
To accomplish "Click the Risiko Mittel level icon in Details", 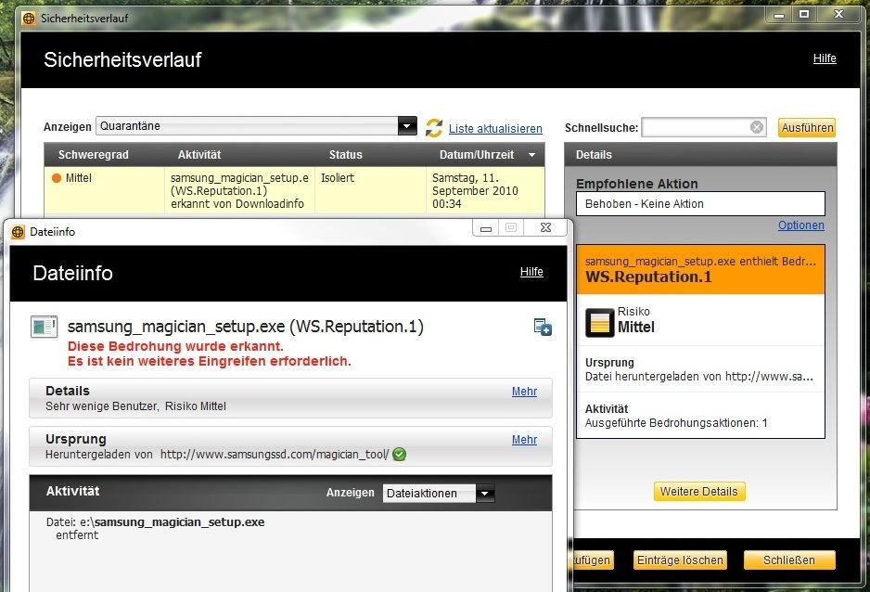I will pyautogui.click(x=600, y=322).
